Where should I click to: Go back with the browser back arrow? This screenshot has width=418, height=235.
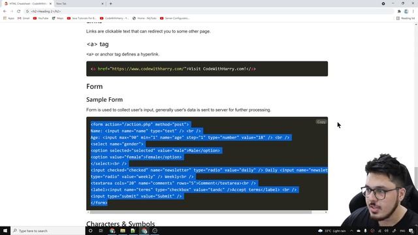click(5, 12)
